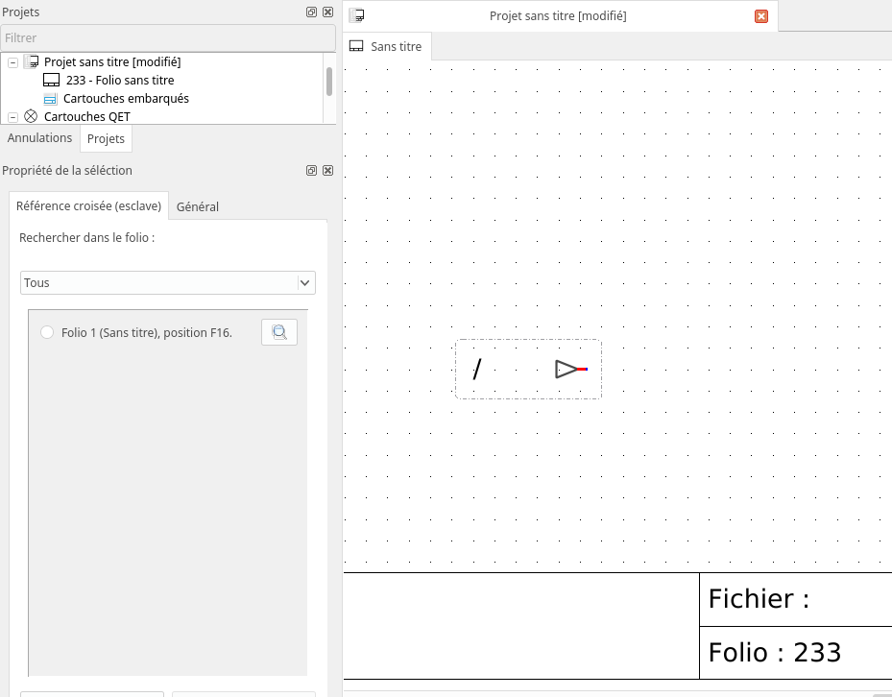Detach the Projets panel with its float icon

[x=311, y=12]
